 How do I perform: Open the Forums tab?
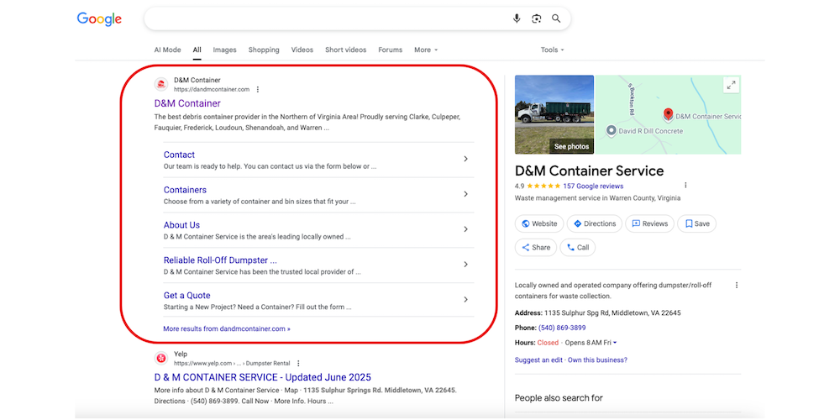coord(390,50)
